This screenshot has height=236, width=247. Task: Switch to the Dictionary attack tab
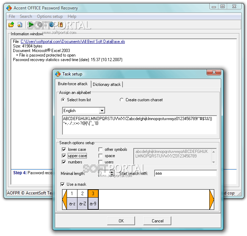point(107,84)
